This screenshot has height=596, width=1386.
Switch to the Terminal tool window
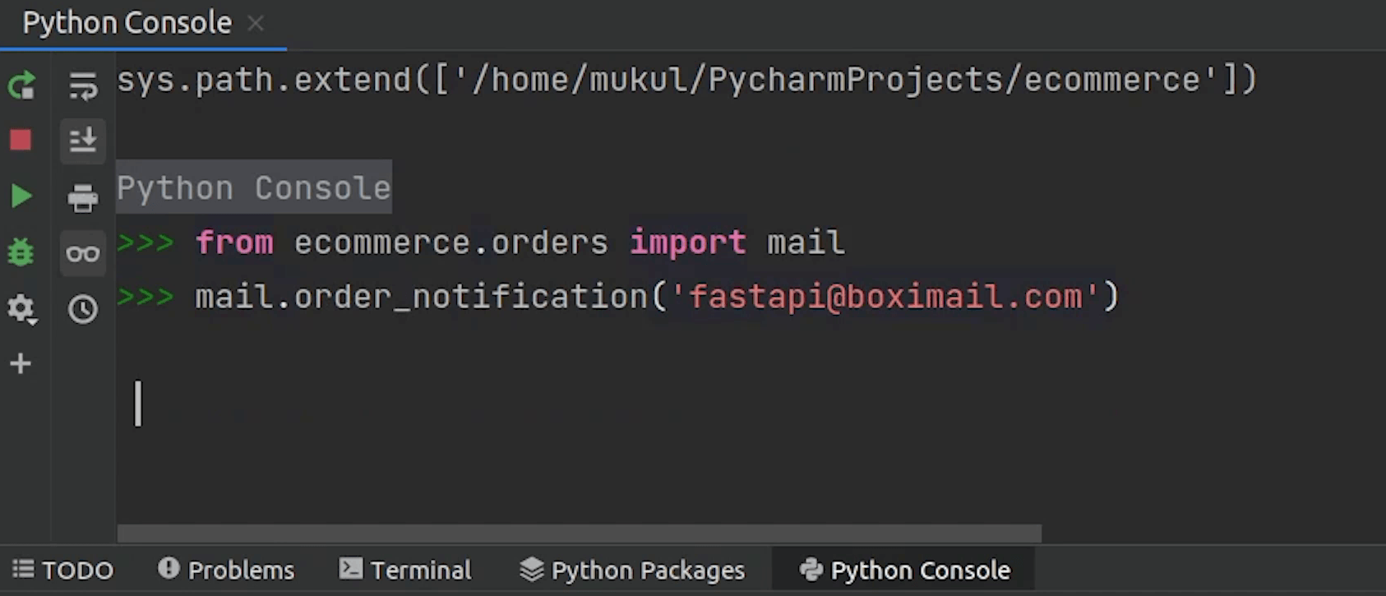405,570
